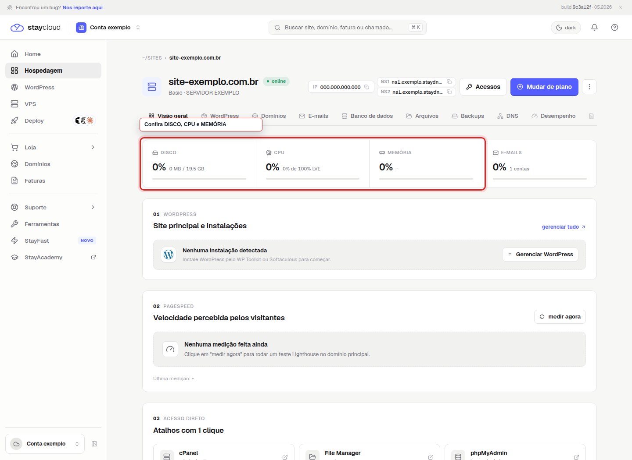Viewport: 632px width, 460px height.
Task: Collapse the sidebar panel icon
Action: pos(94,444)
